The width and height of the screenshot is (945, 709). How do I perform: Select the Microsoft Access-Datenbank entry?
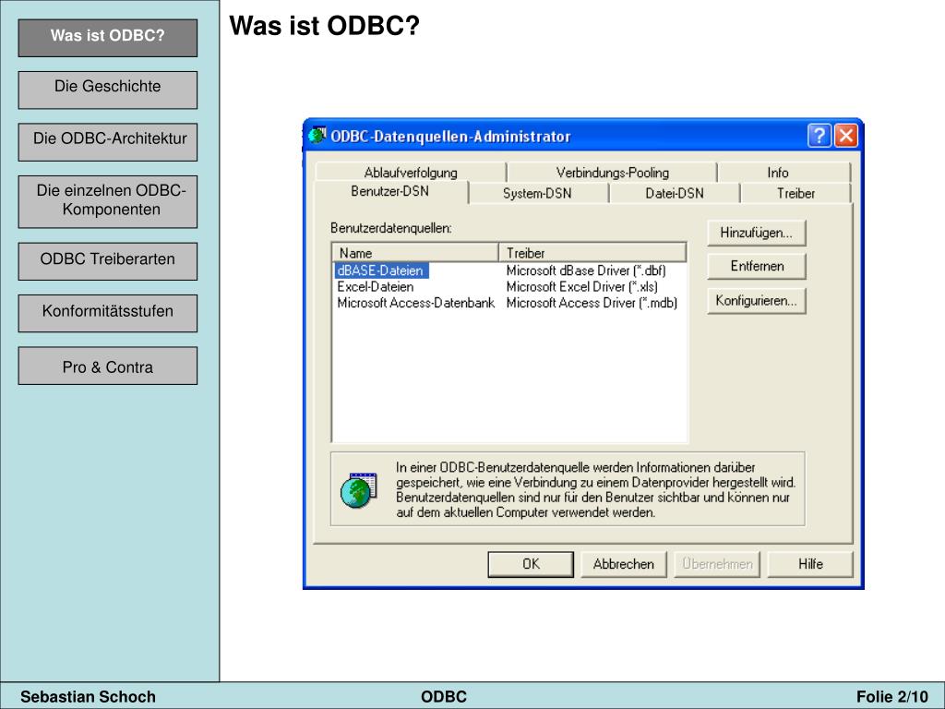416,303
